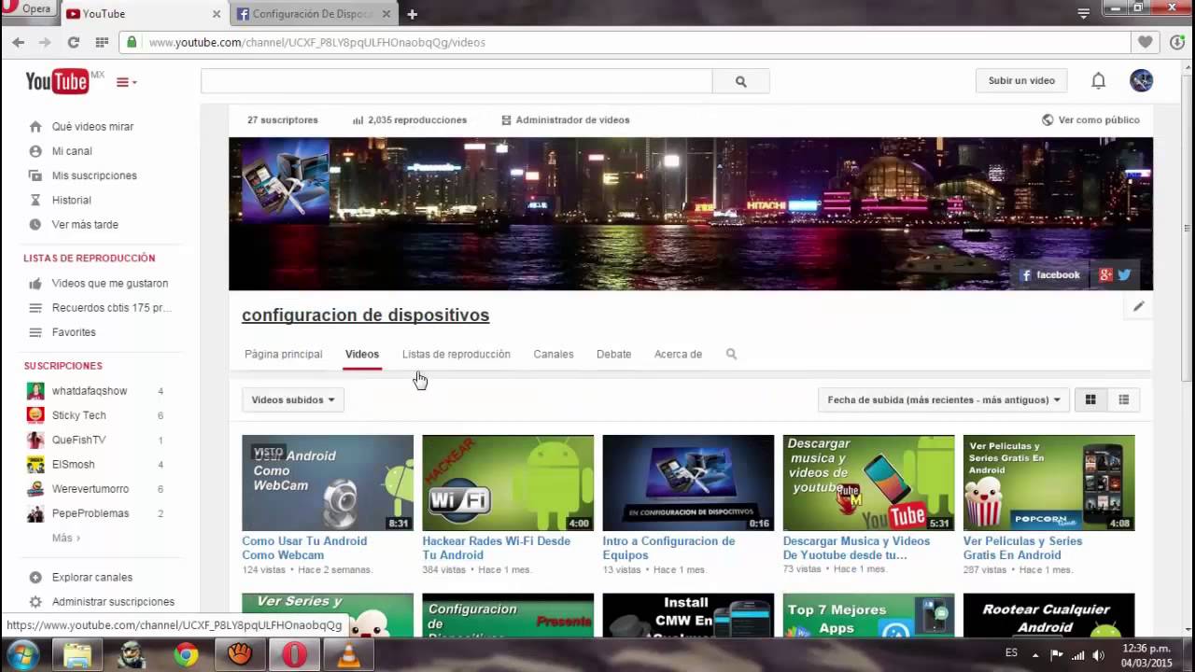Open Fecha de subida sort dropdown

943,399
